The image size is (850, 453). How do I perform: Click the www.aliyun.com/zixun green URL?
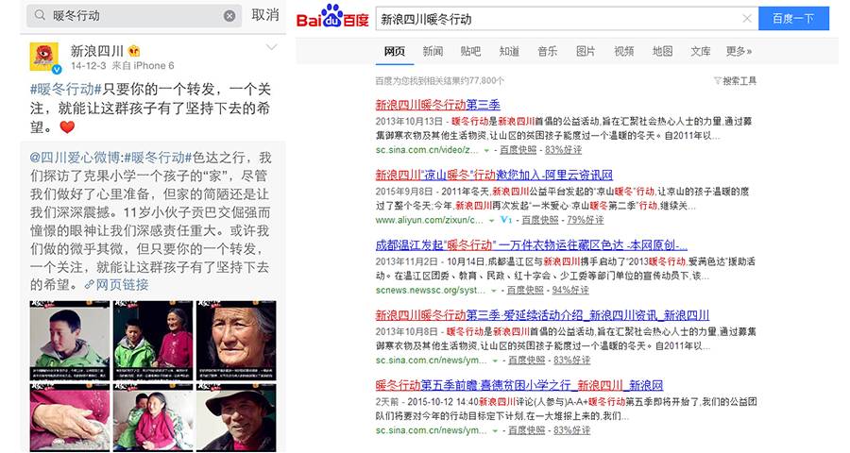pyautogui.click(x=429, y=220)
